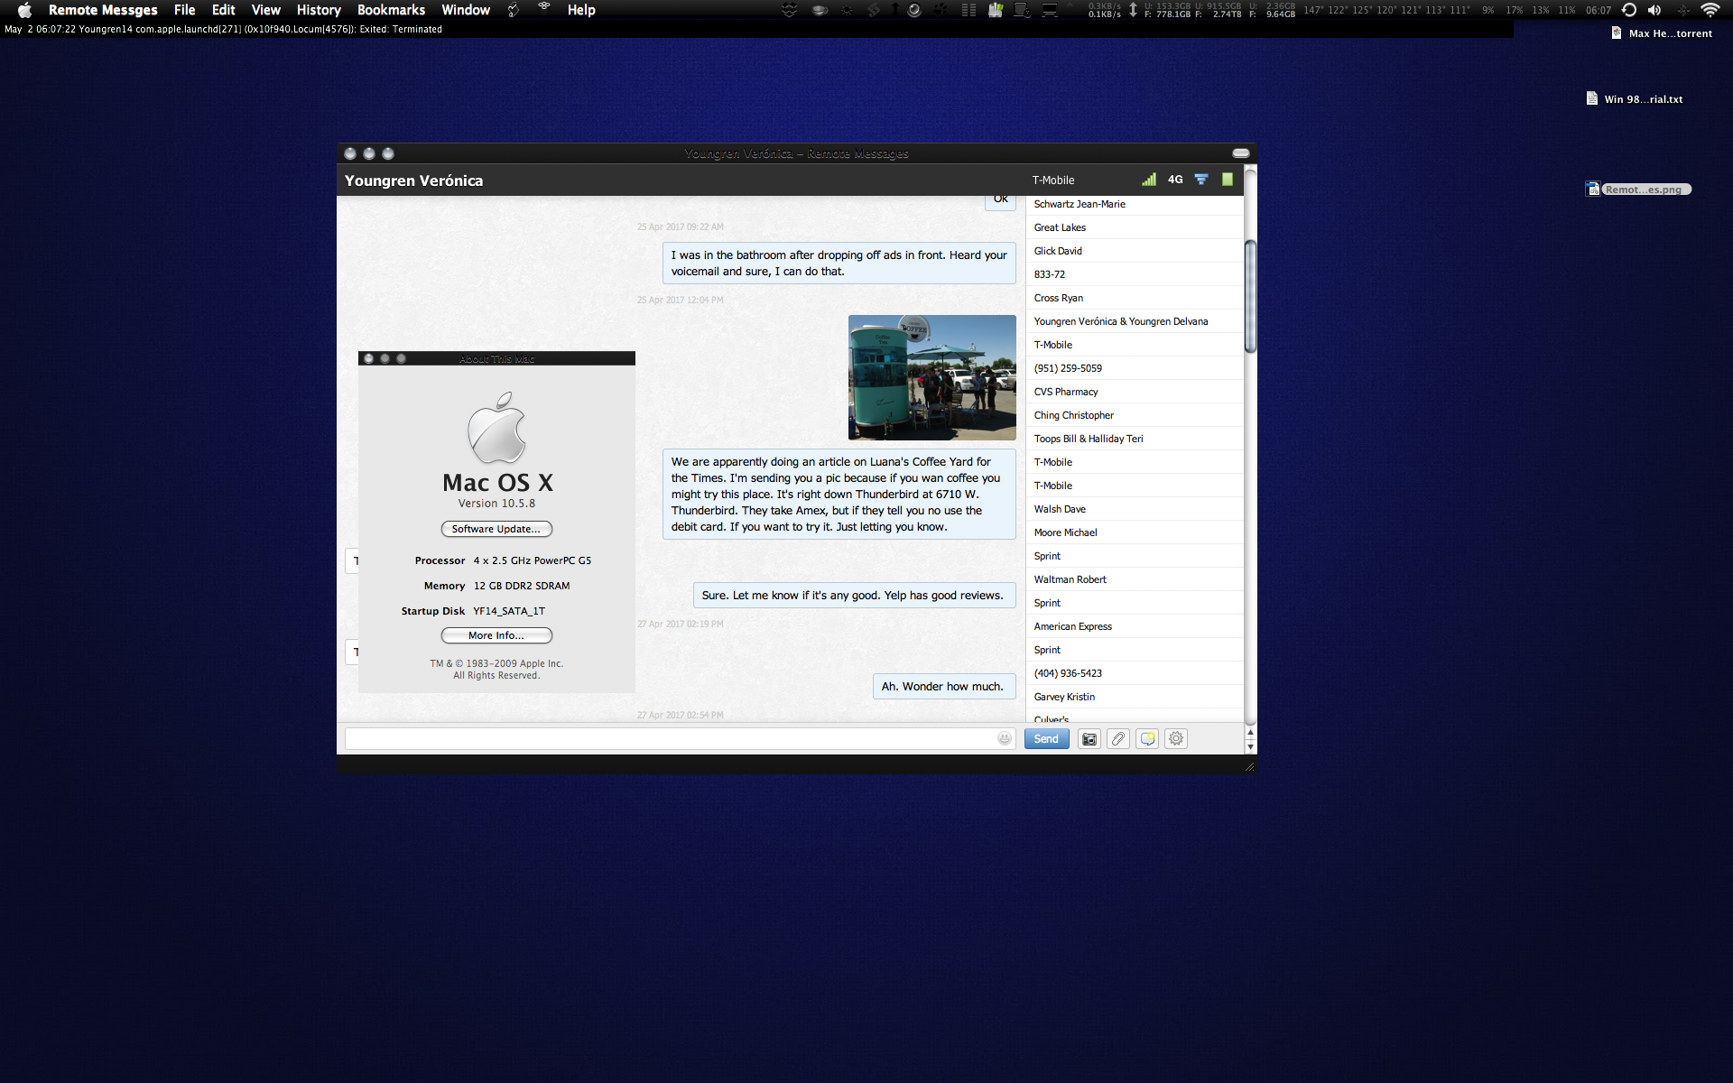
Task: Click the camera photo button beside Send
Action: click(1089, 739)
